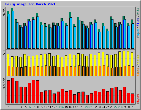Click day 14 weekend label
Viewport: 141px width, 110px height.
tap(62, 107)
